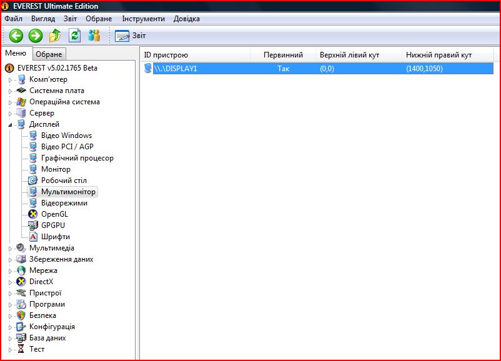This screenshot has height=361, width=501.
Task: Expand the Операційна система tree node
Action: click(x=10, y=102)
